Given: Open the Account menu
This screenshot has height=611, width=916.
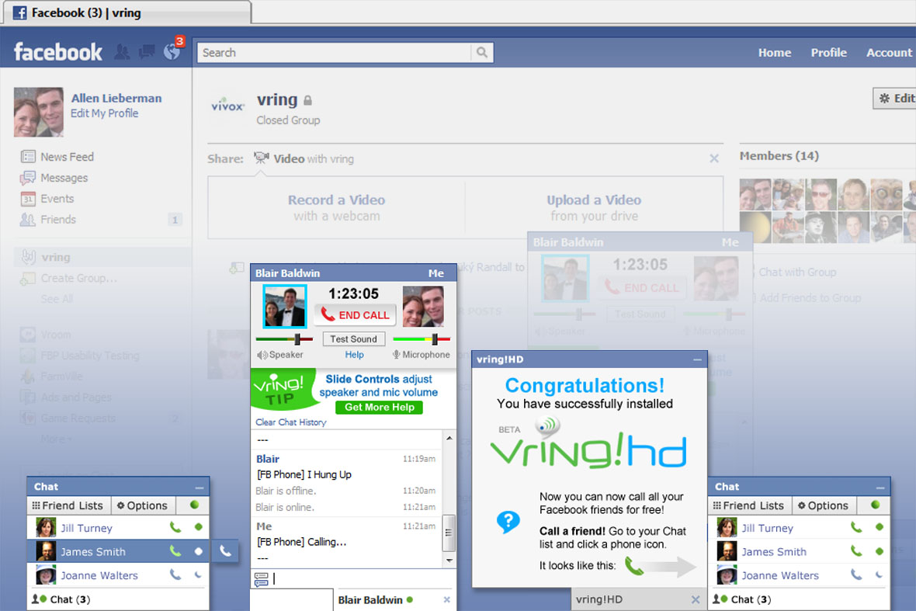Looking at the screenshot, I should tap(889, 53).
